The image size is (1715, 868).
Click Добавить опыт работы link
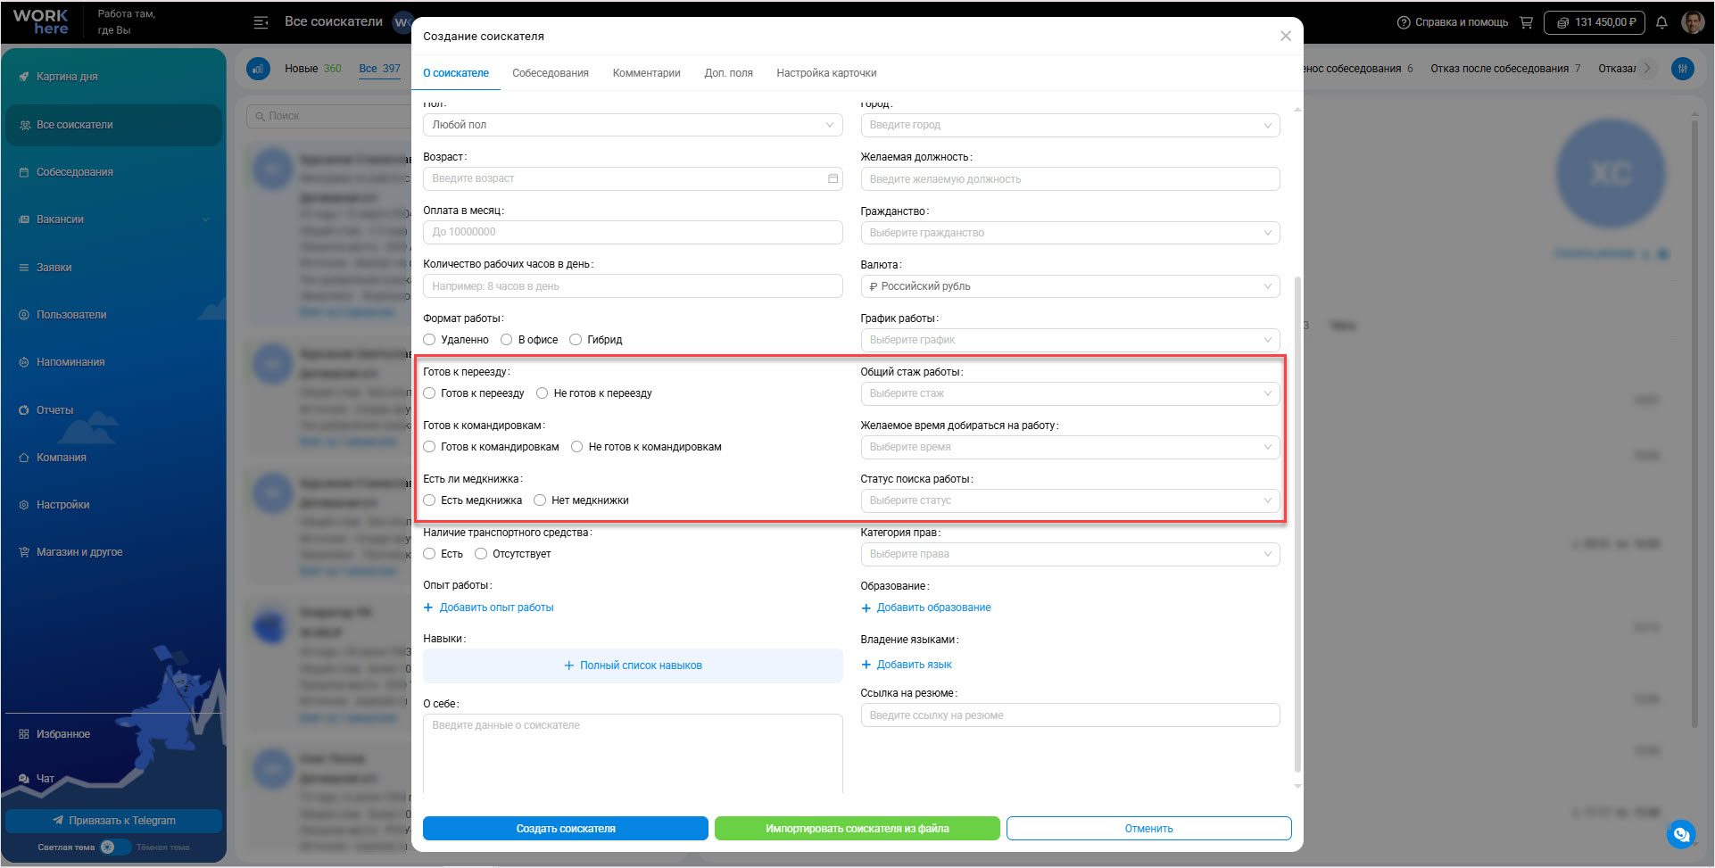(489, 608)
